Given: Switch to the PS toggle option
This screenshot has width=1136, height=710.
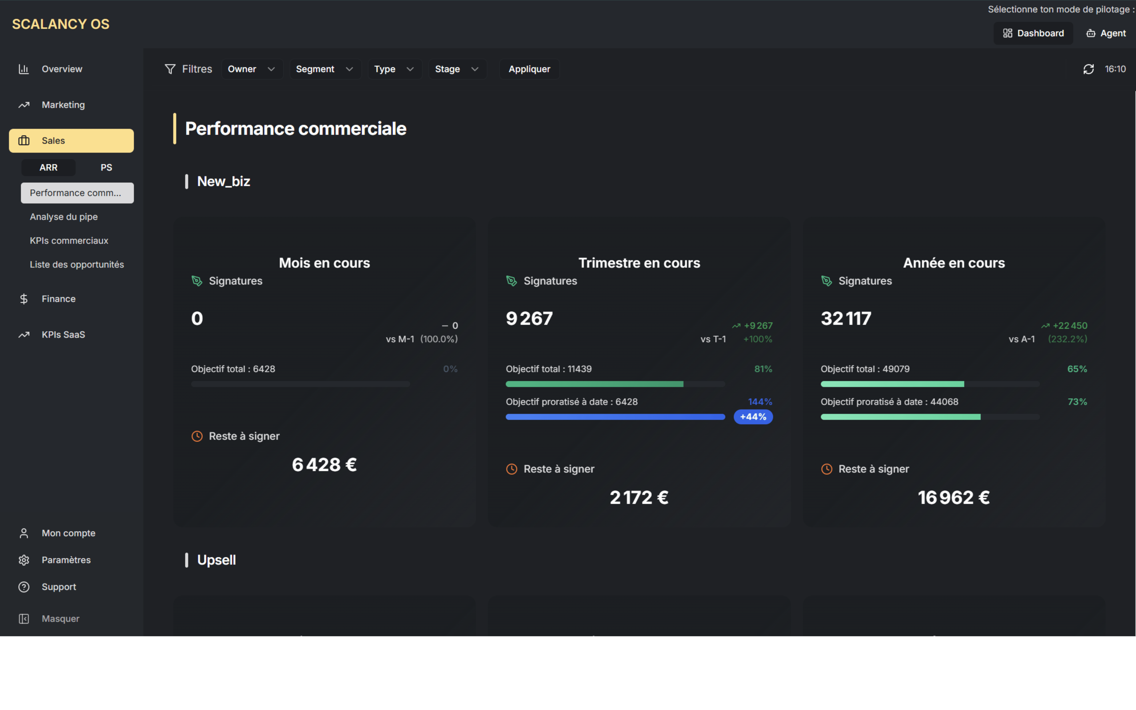Looking at the screenshot, I should [x=106, y=167].
